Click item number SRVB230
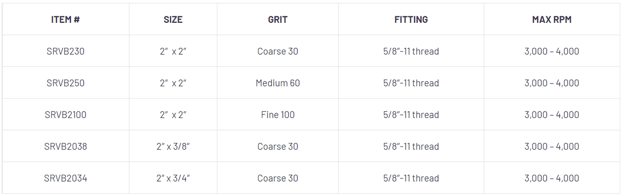This screenshot has width=622, height=195. click(x=65, y=51)
